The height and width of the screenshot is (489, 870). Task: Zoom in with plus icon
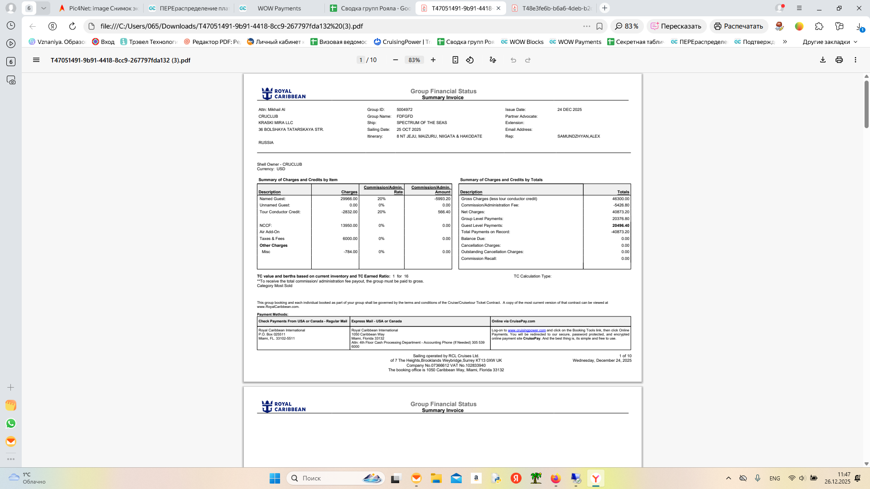[x=433, y=60]
